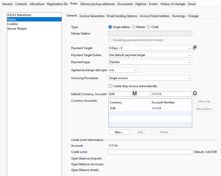Go to the Contacts tab
The height and width of the screenshot is (176, 221).
point(21,4)
